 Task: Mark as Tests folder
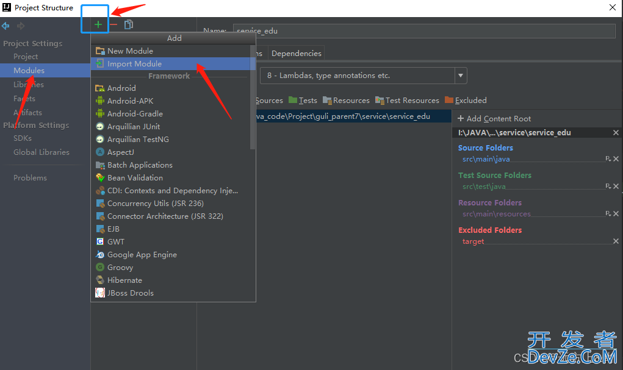click(303, 101)
